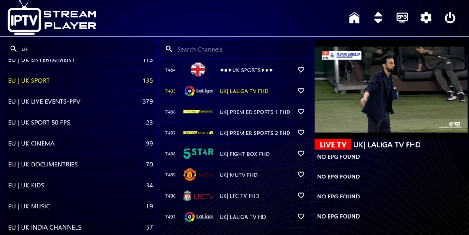Image resolution: width=469 pixels, height=235 pixels.
Task: Click the Search Channels input field
Action: pyautogui.click(x=235, y=49)
